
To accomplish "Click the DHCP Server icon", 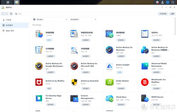I will [x=145, y=98].
